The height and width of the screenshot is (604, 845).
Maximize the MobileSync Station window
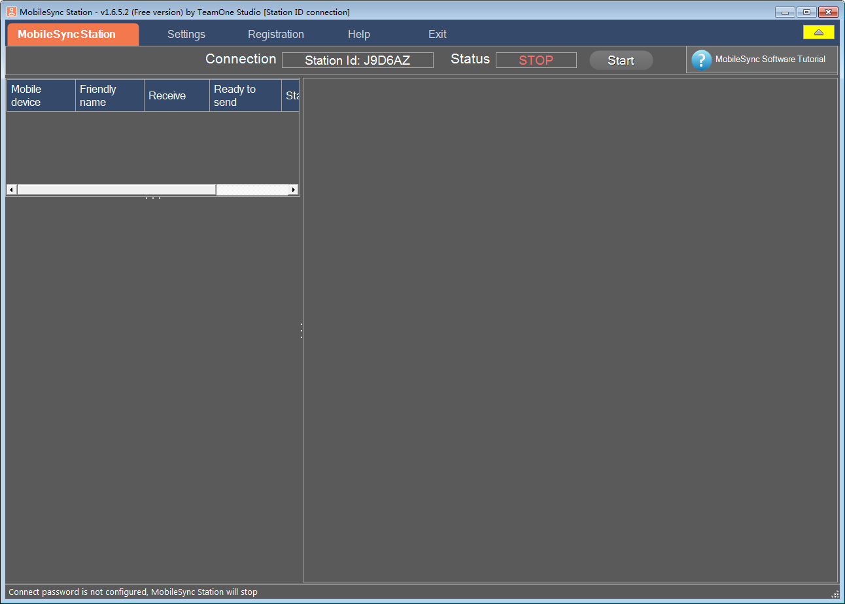(x=806, y=12)
